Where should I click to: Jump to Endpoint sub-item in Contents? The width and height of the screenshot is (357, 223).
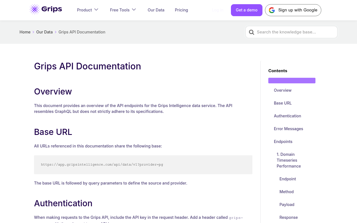(x=288, y=179)
